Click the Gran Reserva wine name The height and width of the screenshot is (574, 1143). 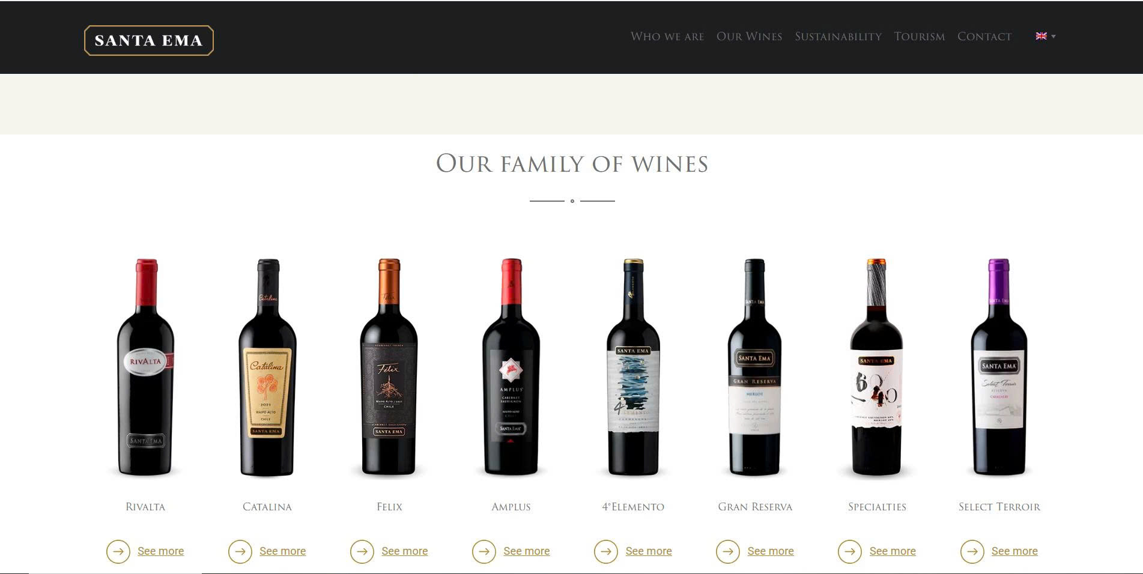click(755, 507)
